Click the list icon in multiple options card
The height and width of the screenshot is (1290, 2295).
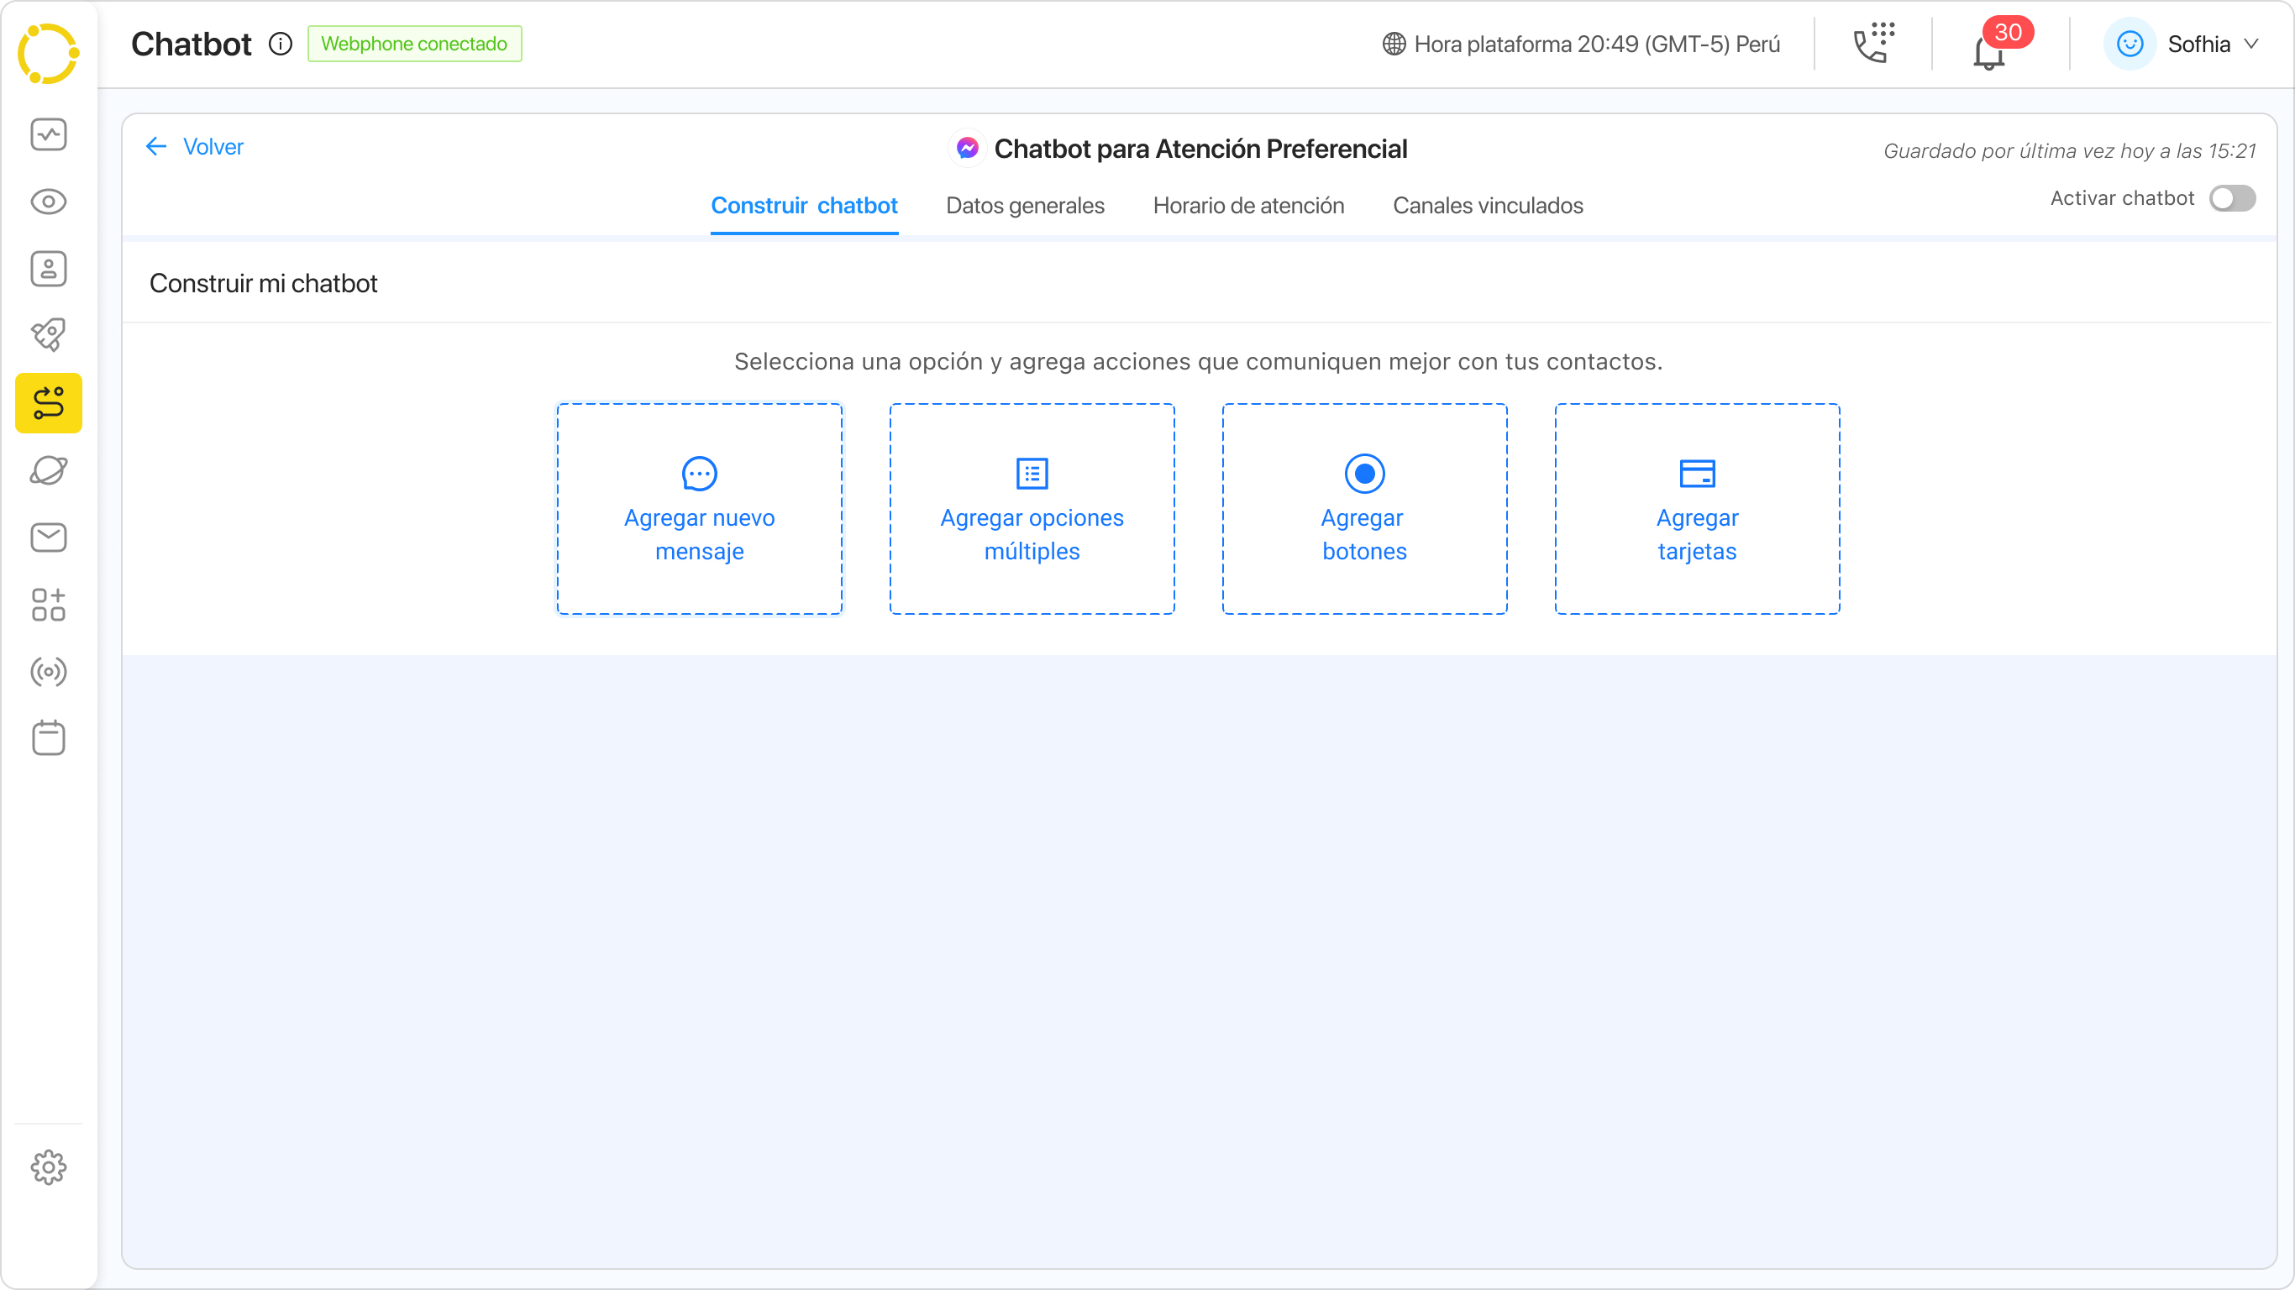click(x=1032, y=474)
